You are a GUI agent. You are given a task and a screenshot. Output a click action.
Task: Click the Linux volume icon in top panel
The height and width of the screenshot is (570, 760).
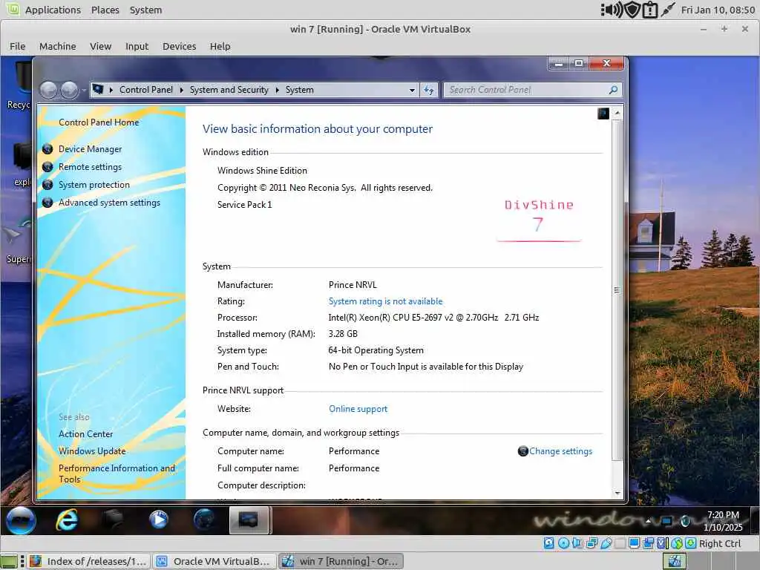pos(612,10)
